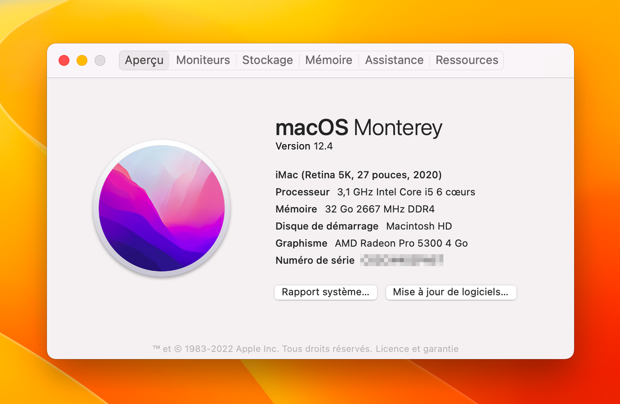Select the Aperçu tab

144,60
